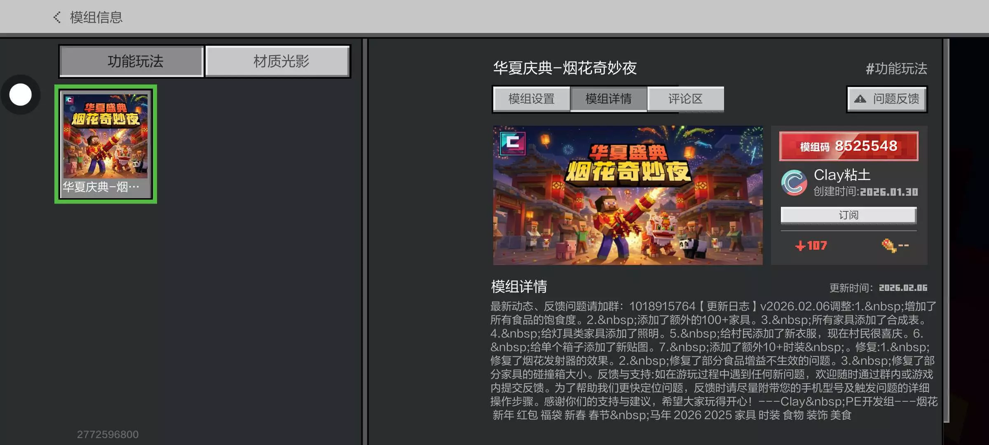Click the drumstick rating icon
The image size is (989, 445).
click(x=888, y=246)
